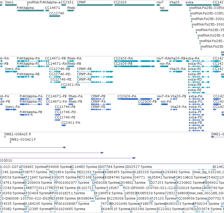Click EST AT09962.3prime
Image resolution: width=224 pixels, height=213 pixels.
(x=32, y=167)
